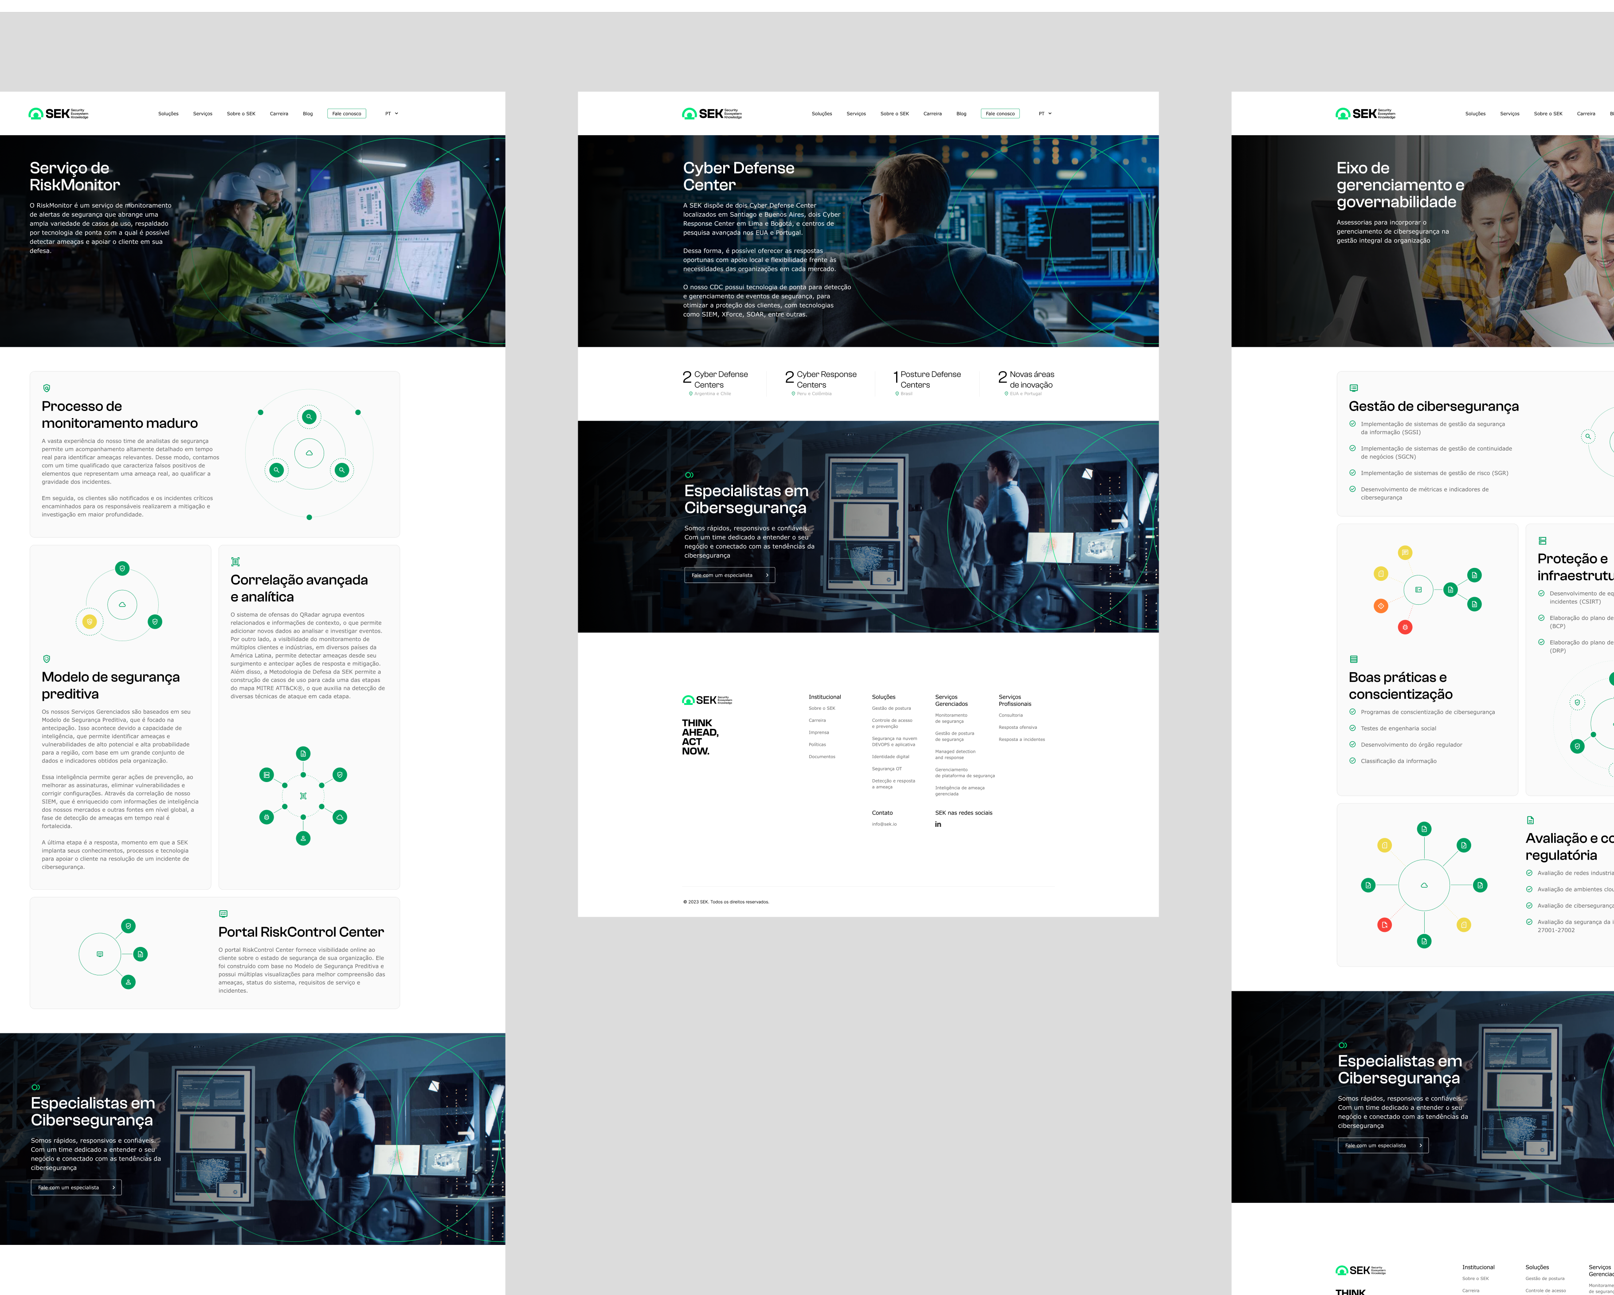Viewport: 1614px width, 1295px height.
Task: Click red node in Boas práticas diagram
Action: tap(1405, 627)
